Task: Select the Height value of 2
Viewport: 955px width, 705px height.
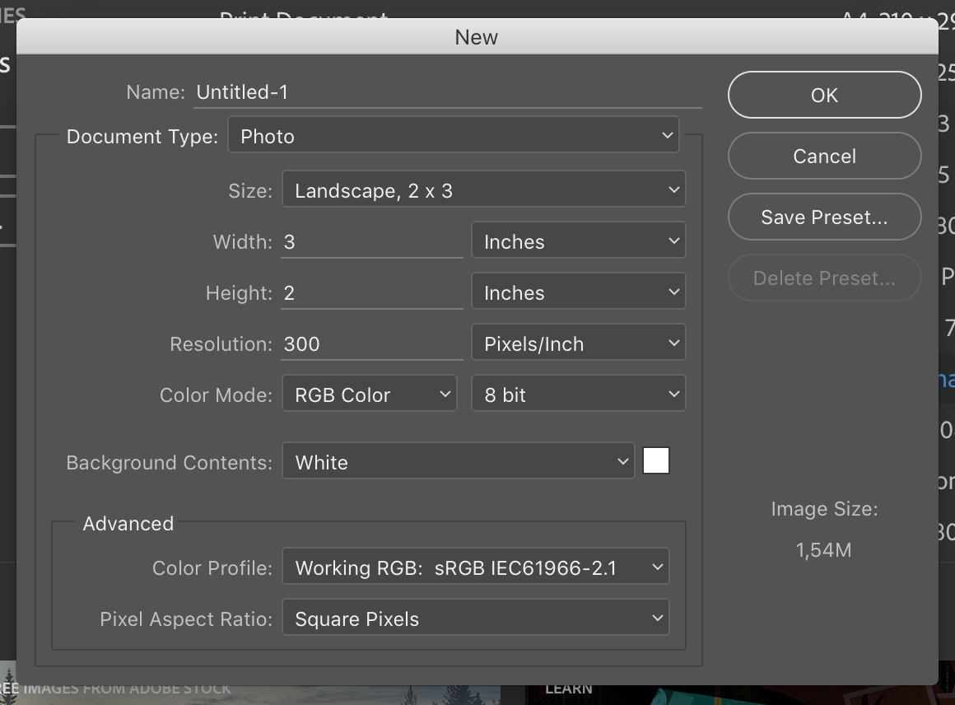Action: (x=370, y=292)
